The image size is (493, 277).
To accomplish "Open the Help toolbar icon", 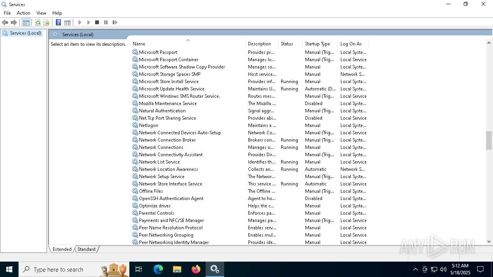I will tap(58, 23).
